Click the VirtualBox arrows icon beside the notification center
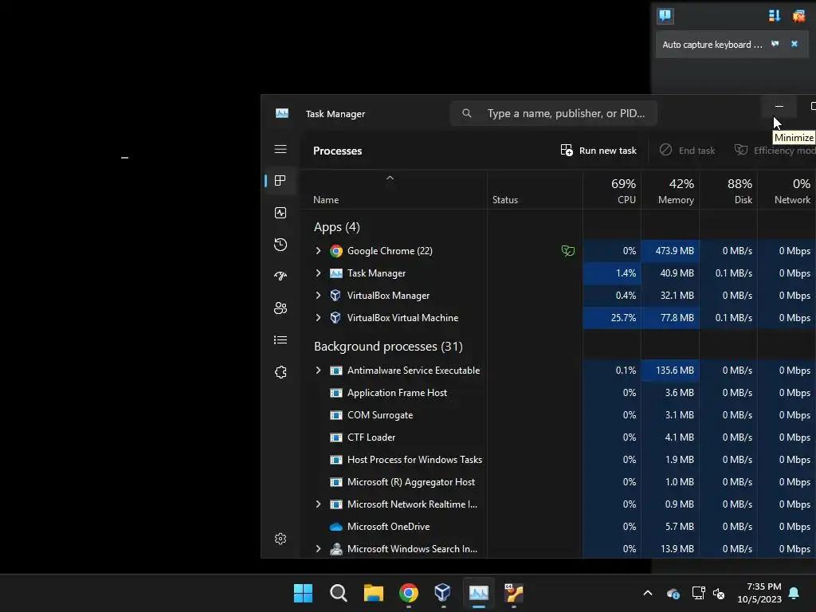816x612 pixels. pos(775,16)
